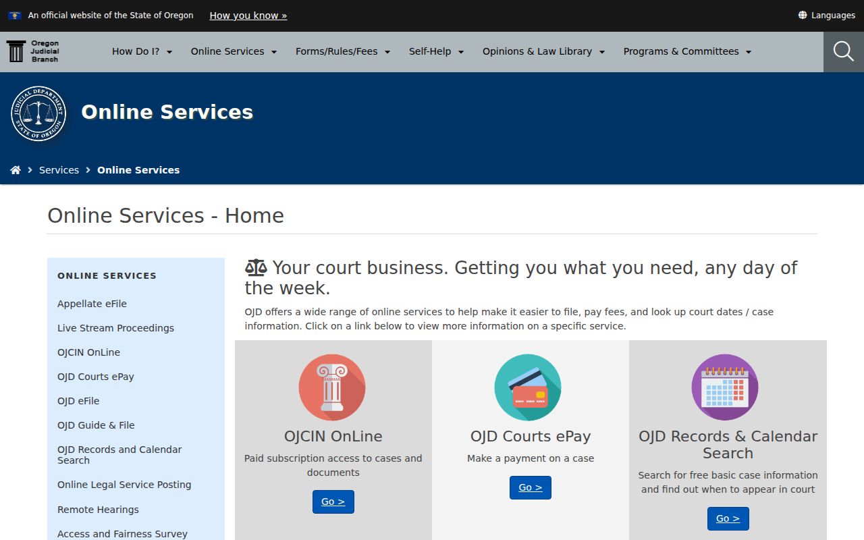Open Access and Fairness Survey link

coord(122,534)
